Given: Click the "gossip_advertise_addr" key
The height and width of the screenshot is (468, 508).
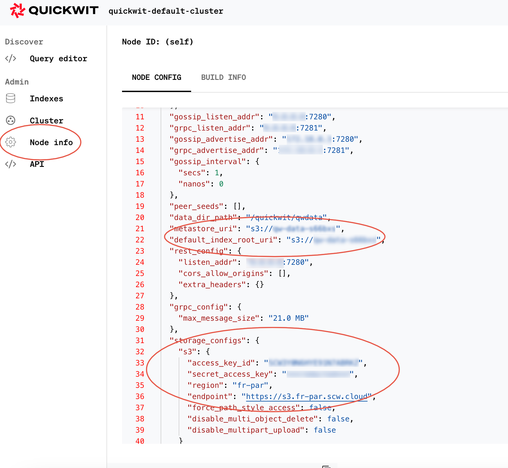Looking at the screenshot, I should pyautogui.click(x=221, y=139).
